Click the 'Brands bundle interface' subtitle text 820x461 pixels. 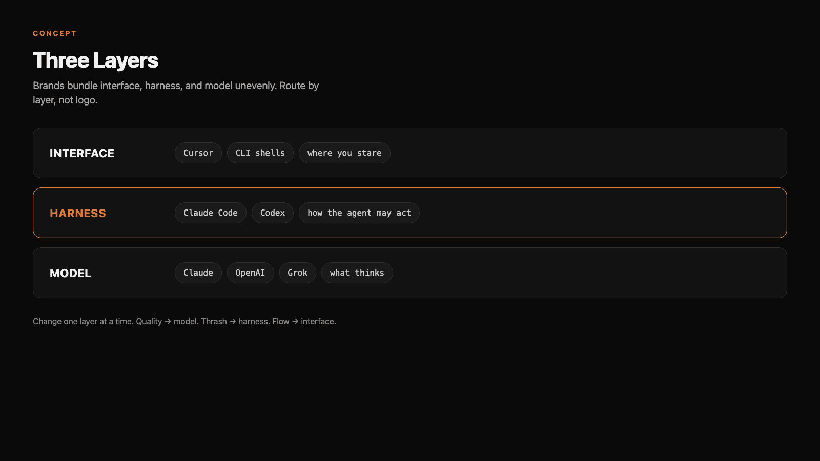[176, 93]
